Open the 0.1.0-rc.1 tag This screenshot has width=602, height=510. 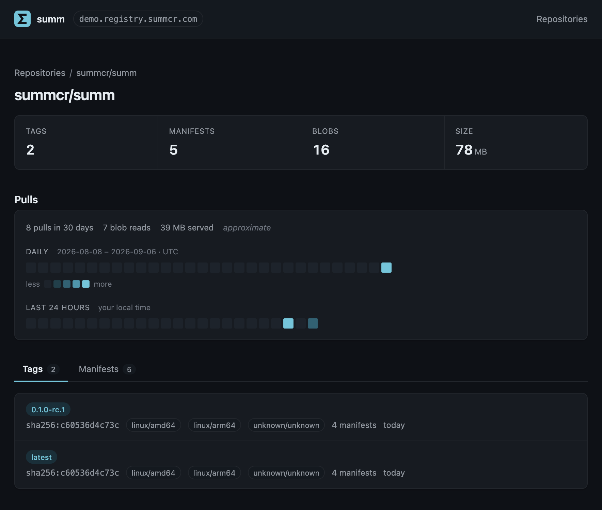point(48,410)
